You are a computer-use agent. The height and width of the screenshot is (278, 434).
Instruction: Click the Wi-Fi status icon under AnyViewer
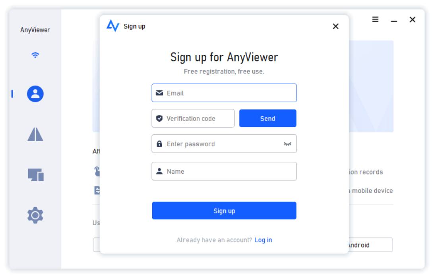(35, 55)
